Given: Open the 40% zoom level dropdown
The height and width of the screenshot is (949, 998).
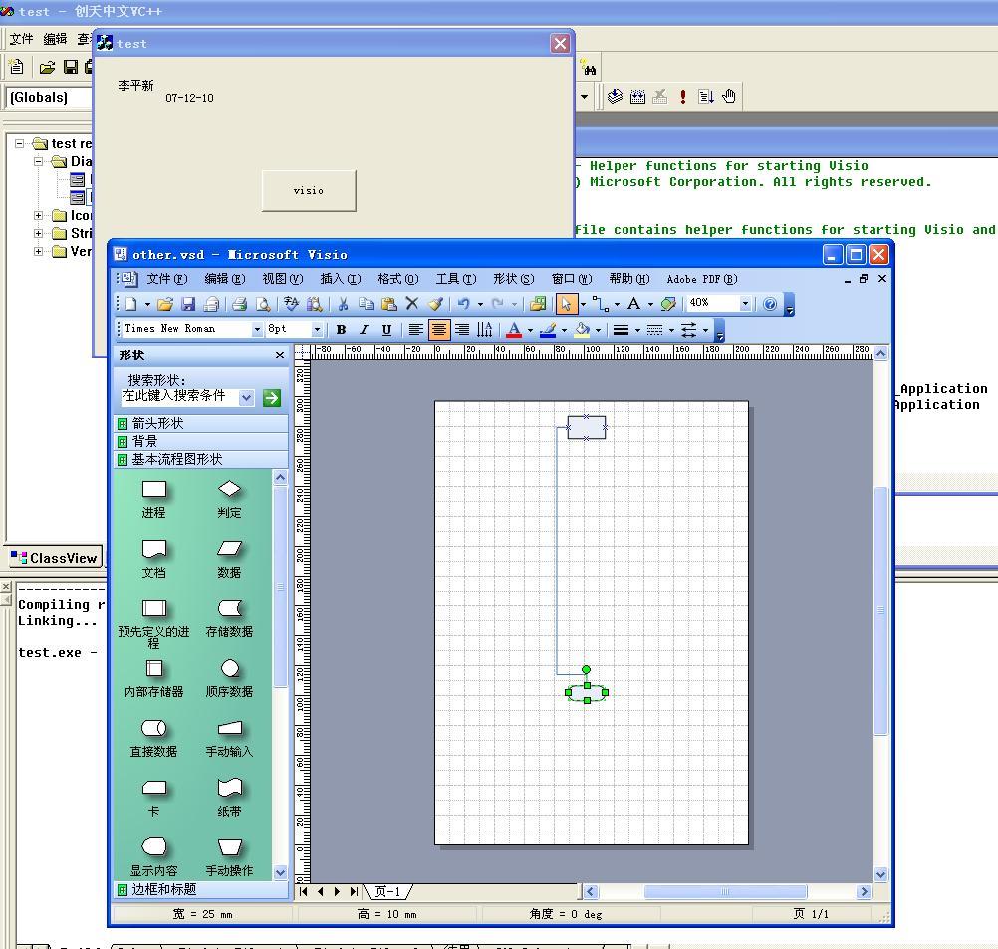Looking at the screenshot, I should (745, 304).
